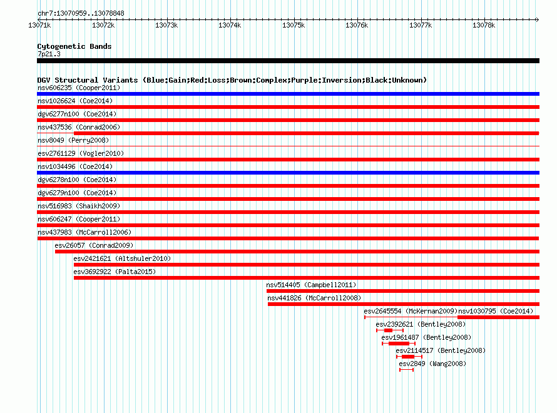
Task: Open variant nsv1034496 (Coe2014) label
Action: point(75,166)
